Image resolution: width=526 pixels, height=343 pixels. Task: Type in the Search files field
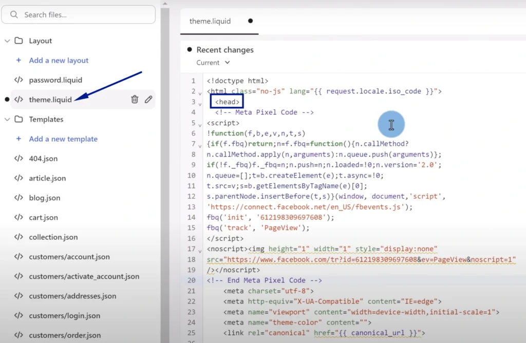[85, 15]
